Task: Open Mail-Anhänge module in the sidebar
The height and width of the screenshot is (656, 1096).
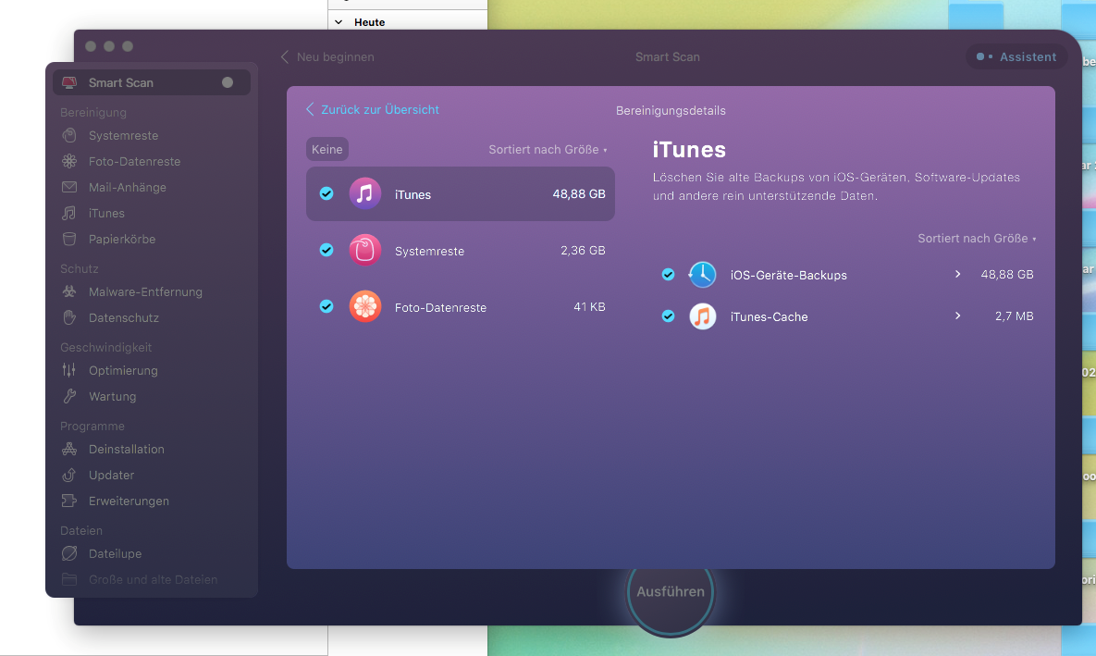Action: (x=151, y=188)
